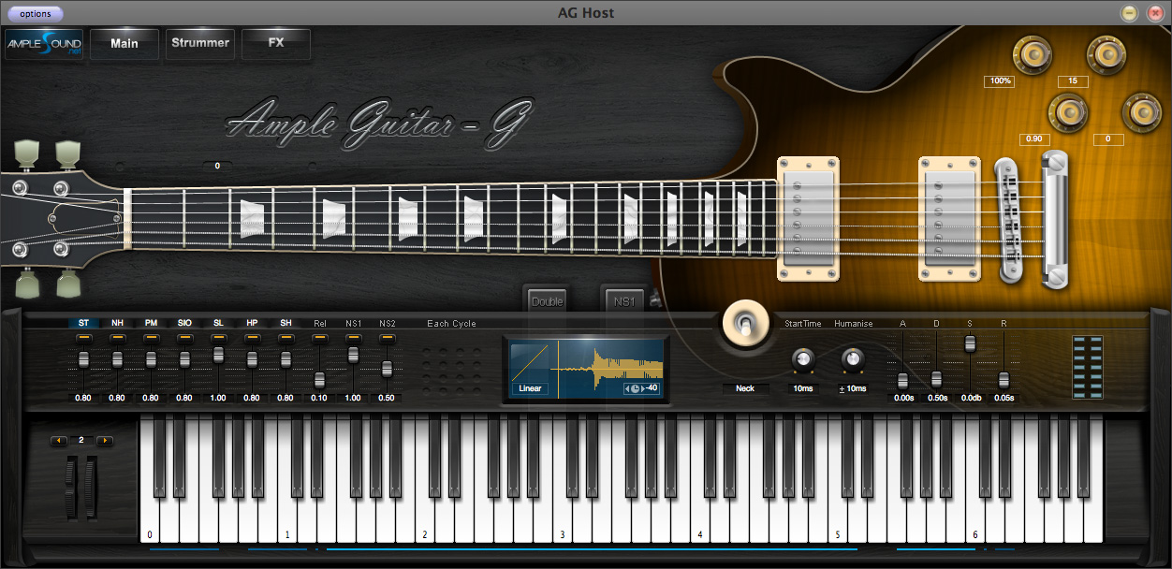
Task: Decrease keyboard octave with left arrow
Action: pyautogui.click(x=59, y=440)
